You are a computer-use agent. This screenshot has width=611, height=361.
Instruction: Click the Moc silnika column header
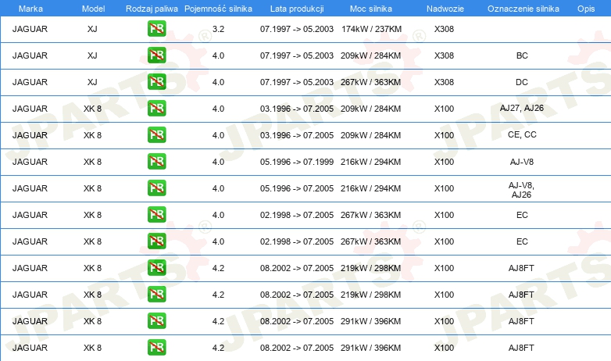pyautogui.click(x=371, y=9)
